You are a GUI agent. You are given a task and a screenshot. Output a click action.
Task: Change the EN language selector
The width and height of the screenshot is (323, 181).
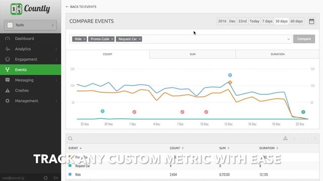(x=56, y=178)
